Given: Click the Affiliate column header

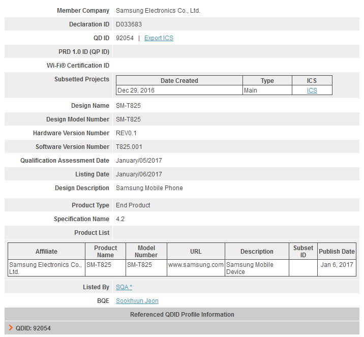Looking at the screenshot, I should pyautogui.click(x=46, y=252).
